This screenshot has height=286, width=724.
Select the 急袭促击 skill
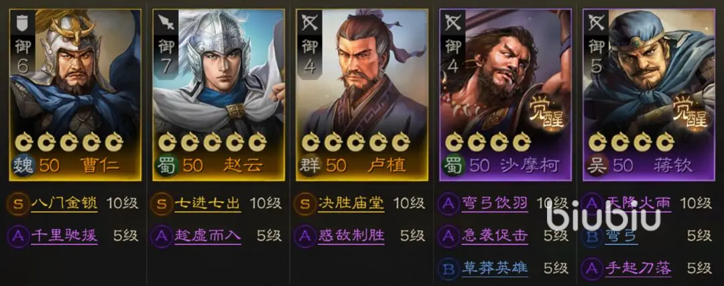[x=495, y=236]
